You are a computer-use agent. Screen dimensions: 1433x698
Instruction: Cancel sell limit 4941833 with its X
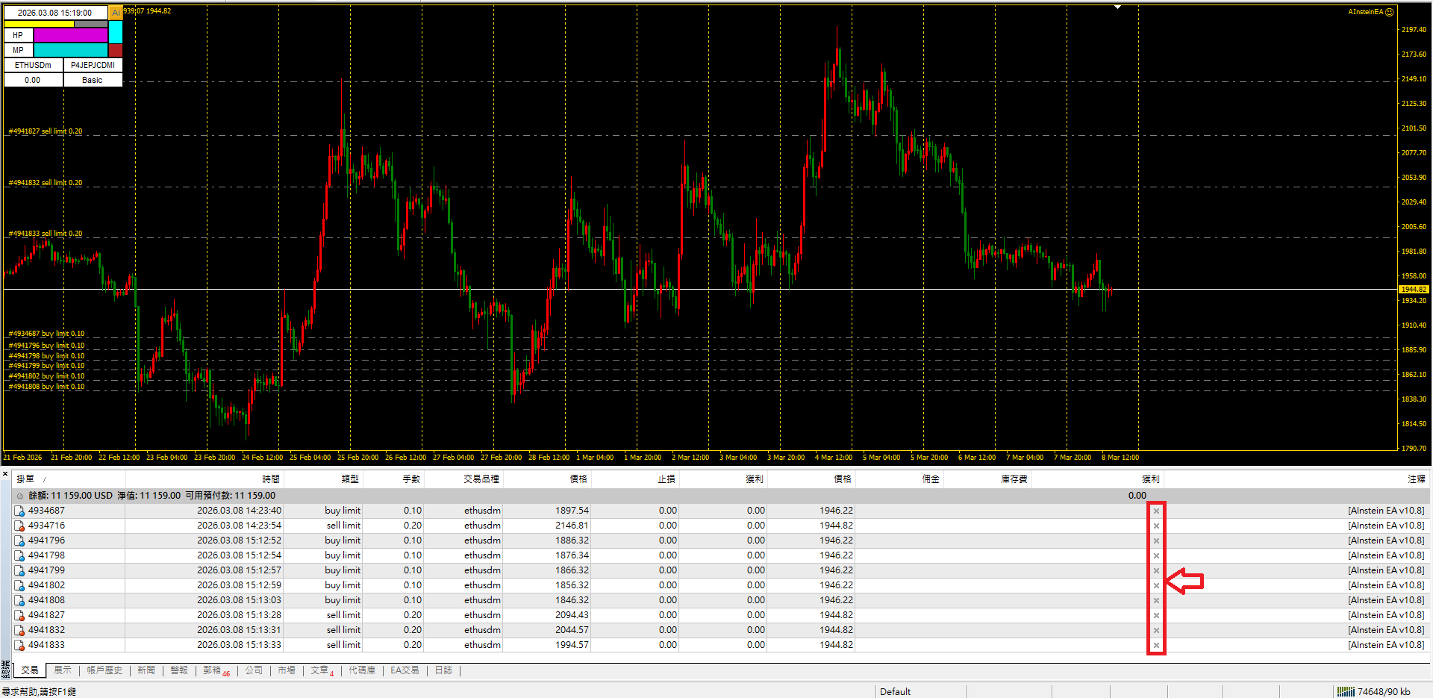[1156, 645]
